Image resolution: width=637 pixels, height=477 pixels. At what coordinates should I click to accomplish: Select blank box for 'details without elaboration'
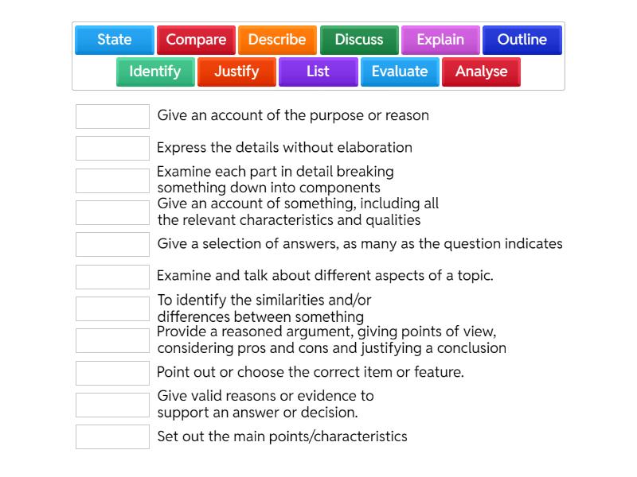coord(112,148)
